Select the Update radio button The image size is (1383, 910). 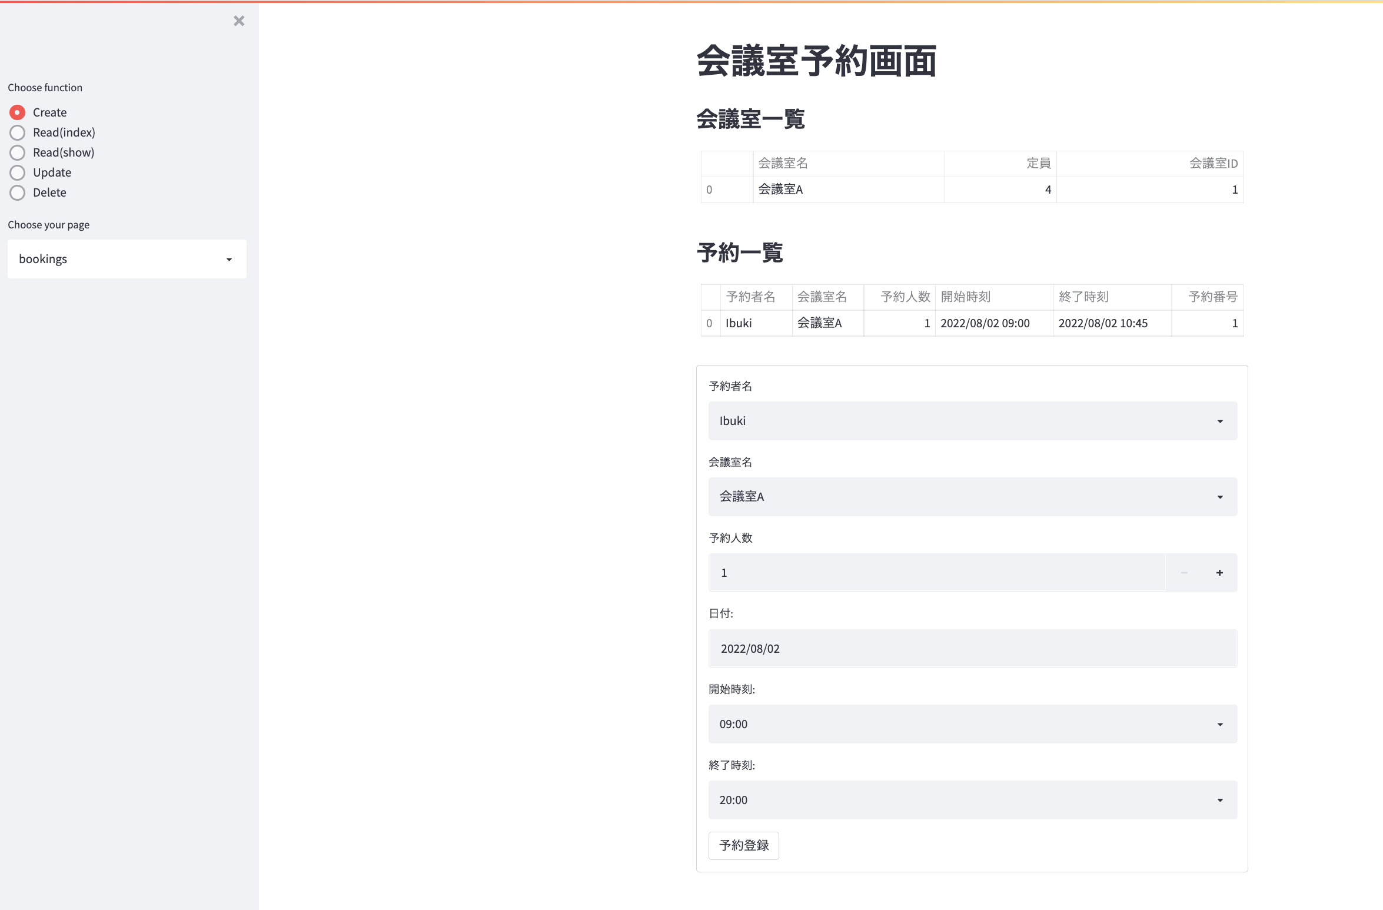pos(17,172)
